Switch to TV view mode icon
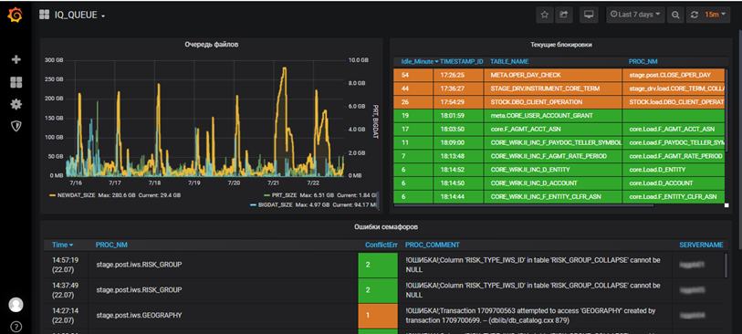Screen dimensions: 742x334 tap(589, 15)
